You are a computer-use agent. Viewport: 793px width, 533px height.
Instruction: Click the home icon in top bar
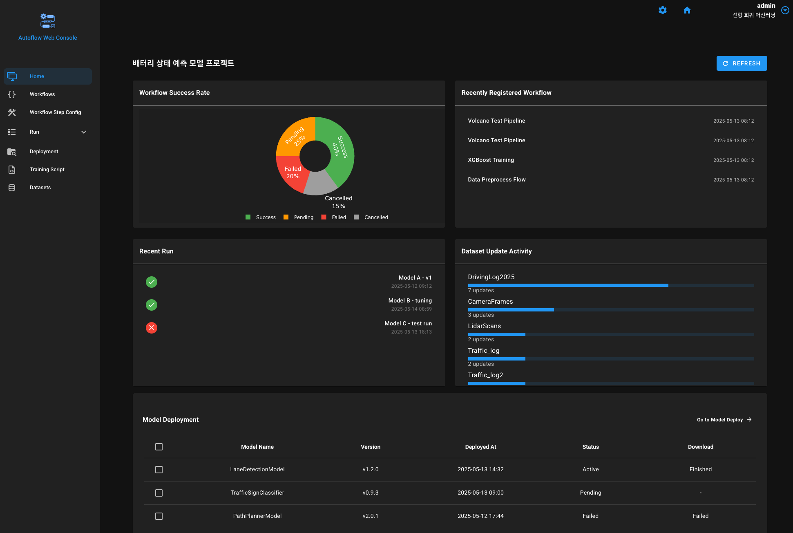click(x=687, y=10)
